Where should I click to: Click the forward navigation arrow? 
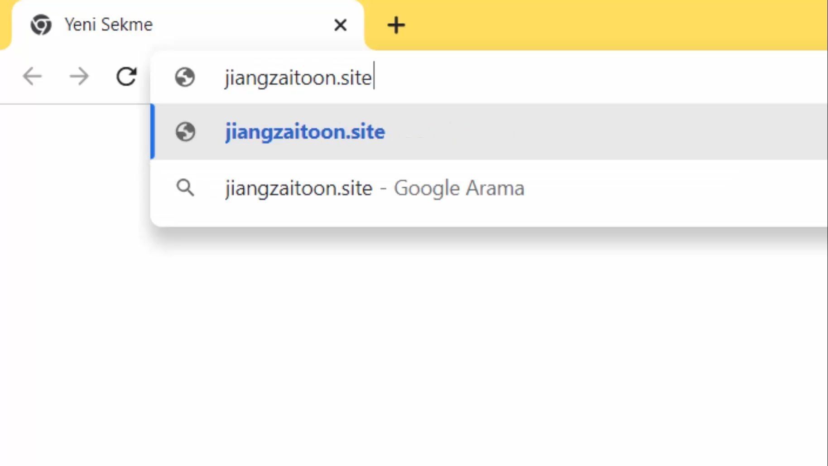(79, 76)
